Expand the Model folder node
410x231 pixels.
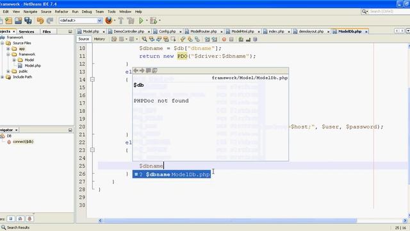click(14, 60)
